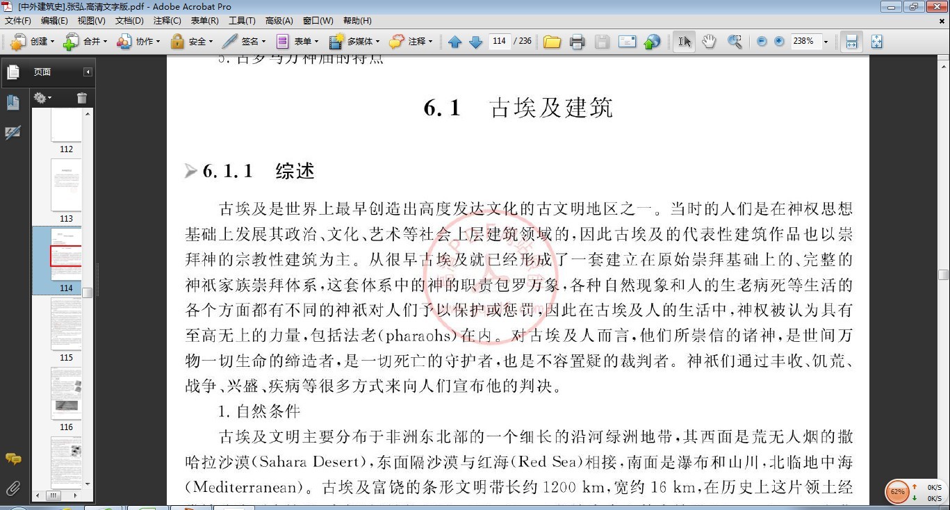Select page 112 thumbnail
This screenshot has height=510, width=950.
[x=66, y=125]
